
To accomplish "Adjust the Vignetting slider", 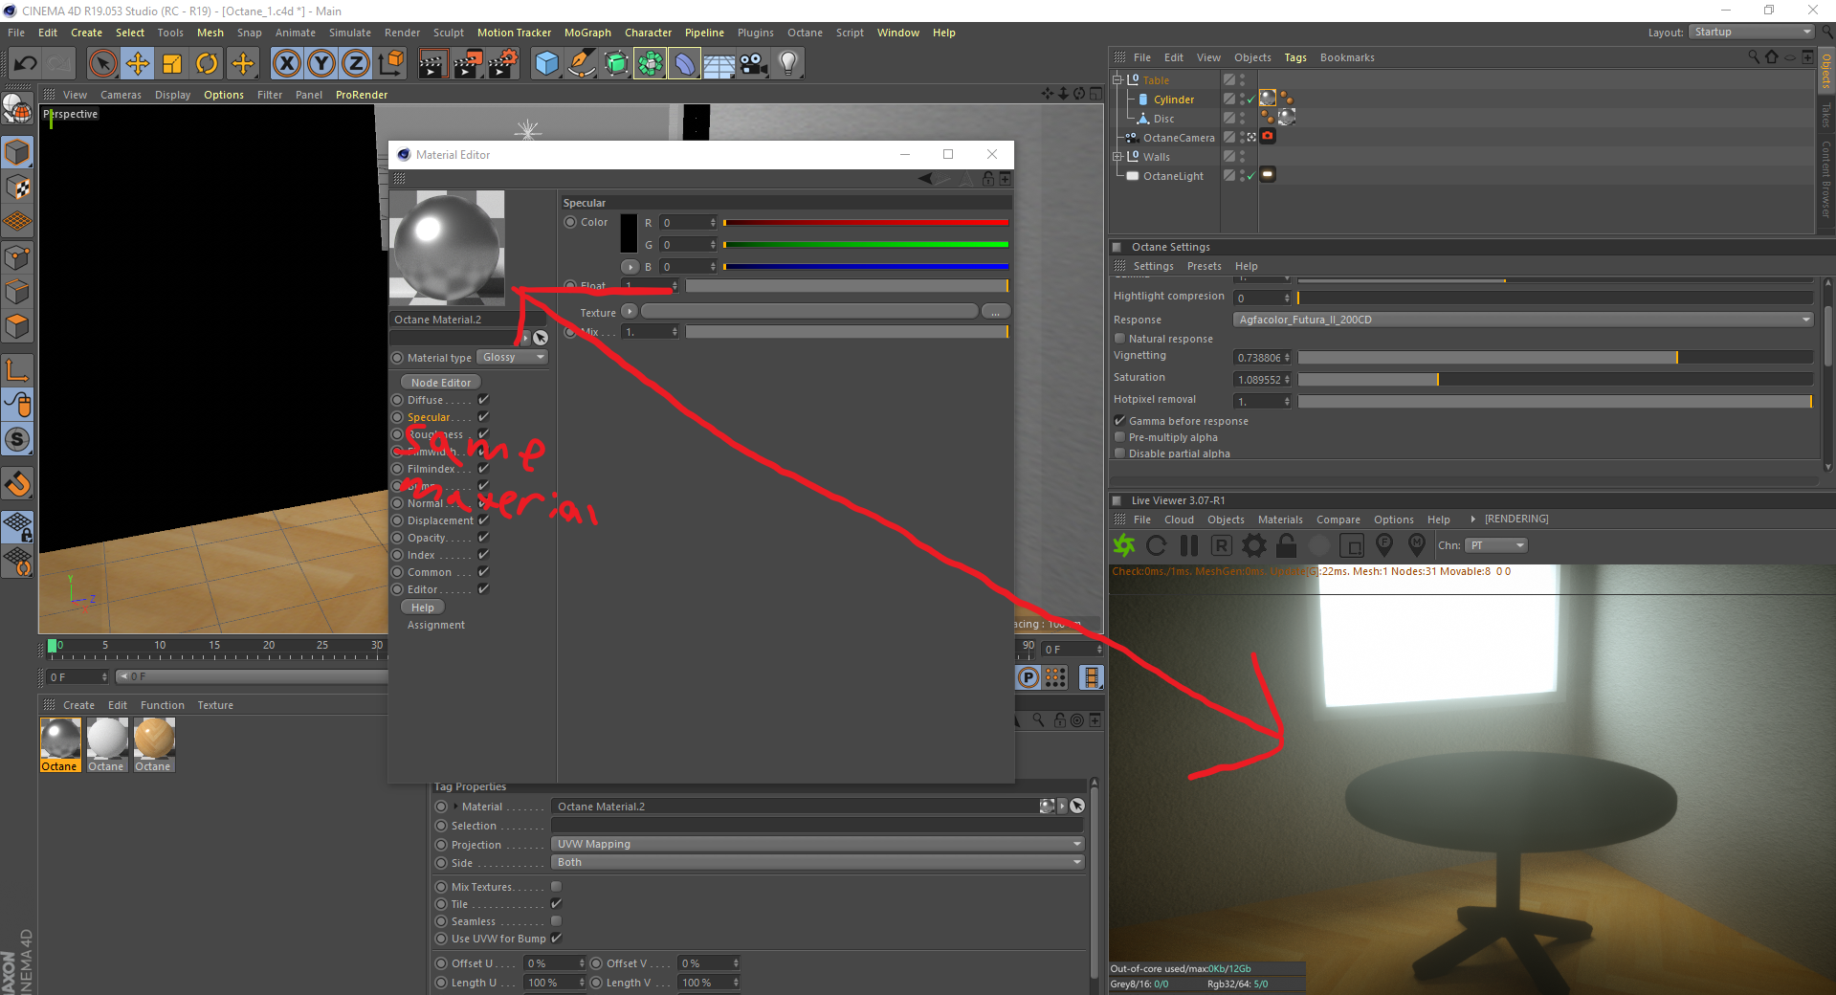I will [1555, 358].
